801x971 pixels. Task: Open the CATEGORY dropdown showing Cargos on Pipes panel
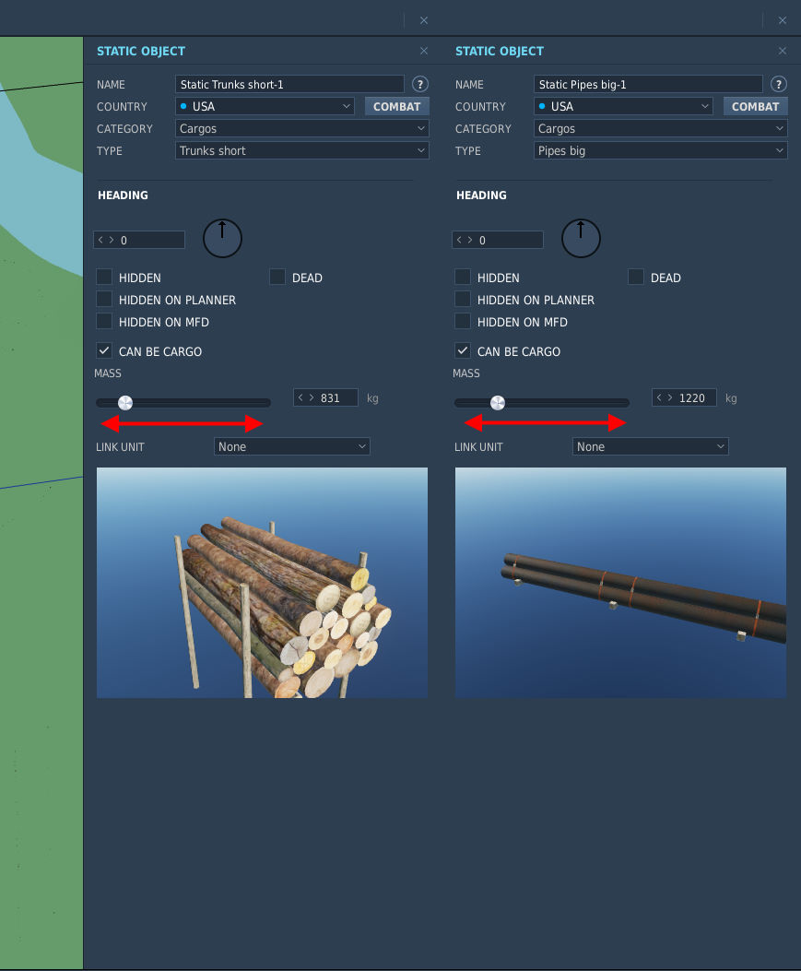coord(660,128)
